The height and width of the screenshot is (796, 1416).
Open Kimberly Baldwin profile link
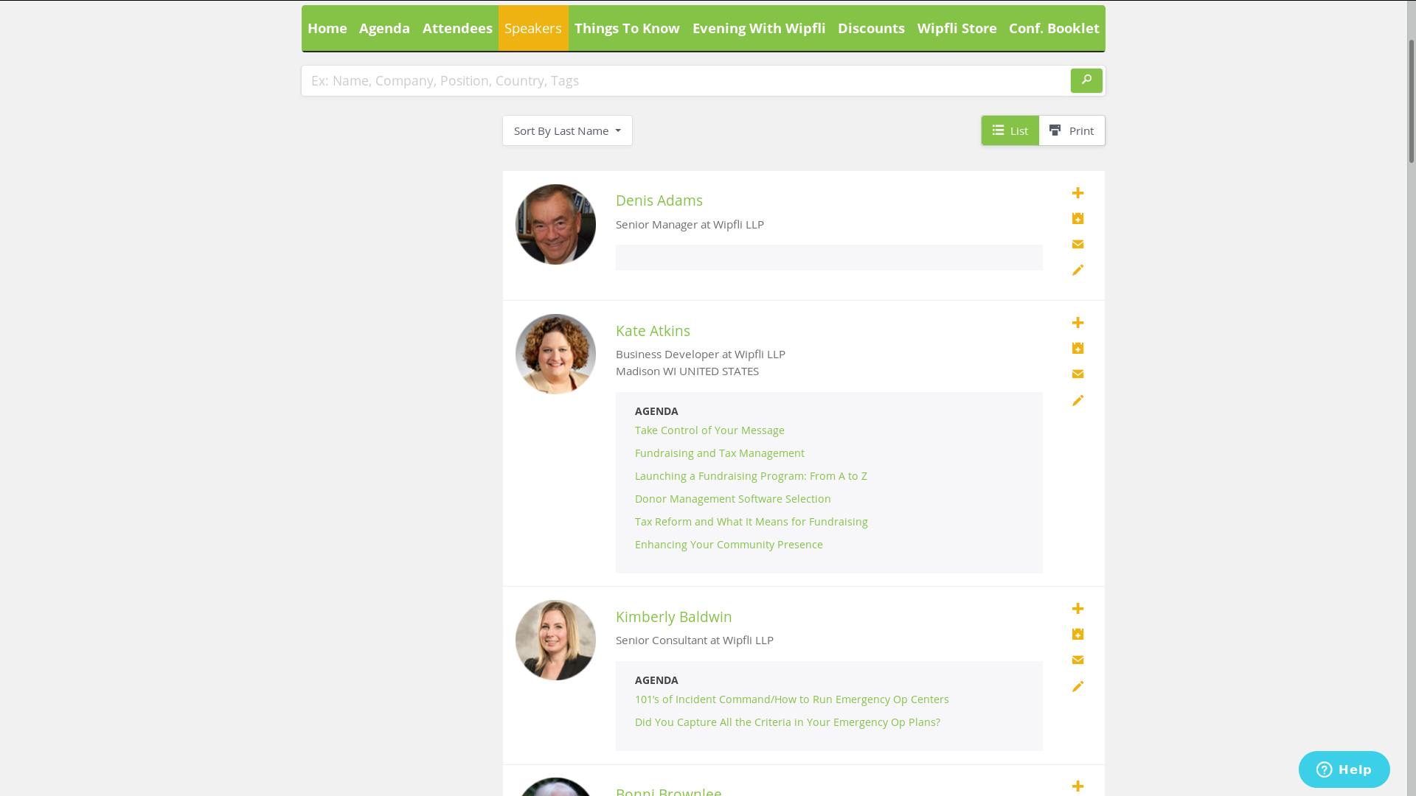point(673,617)
